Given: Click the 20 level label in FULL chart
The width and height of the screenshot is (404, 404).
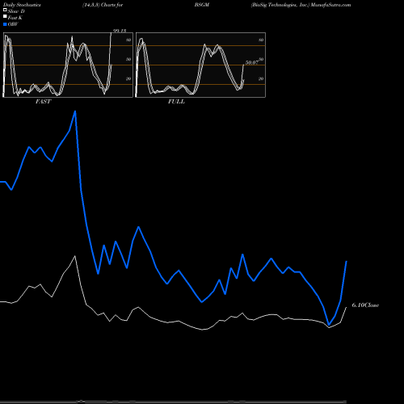Looking at the screenshot, I should coord(261,78).
